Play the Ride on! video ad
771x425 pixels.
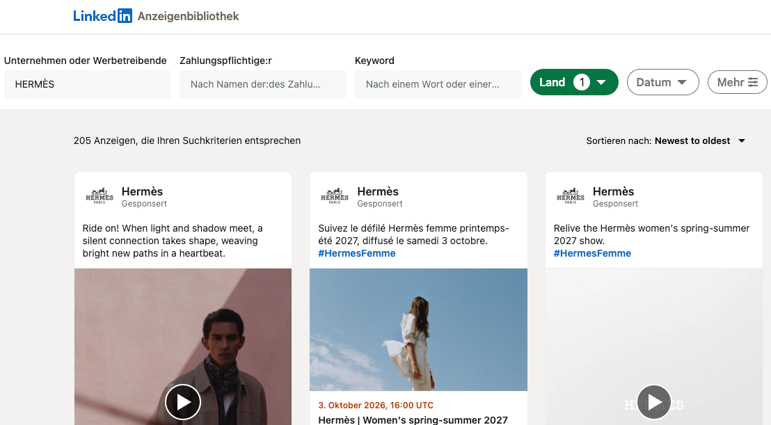[183, 402]
